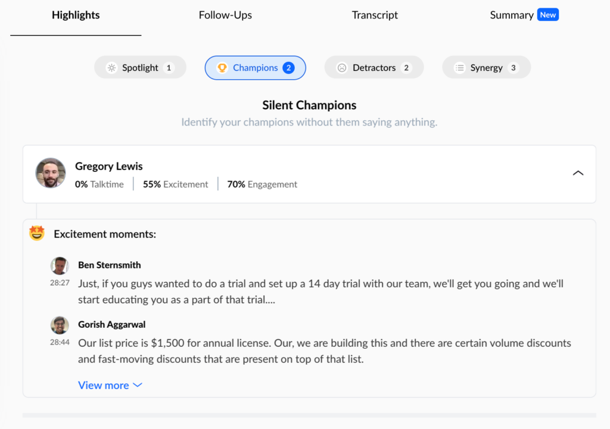This screenshot has width=610, height=429.
Task: Select the trophy icon on the Champions pill
Action: click(x=222, y=68)
